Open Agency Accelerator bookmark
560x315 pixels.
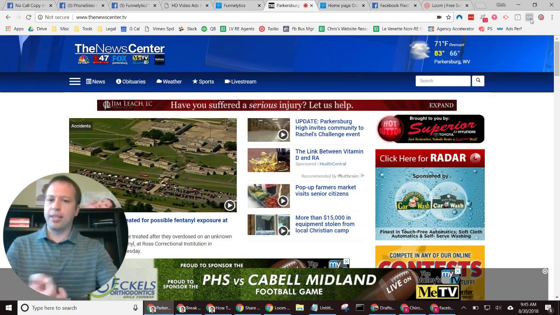click(x=451, y=29)
